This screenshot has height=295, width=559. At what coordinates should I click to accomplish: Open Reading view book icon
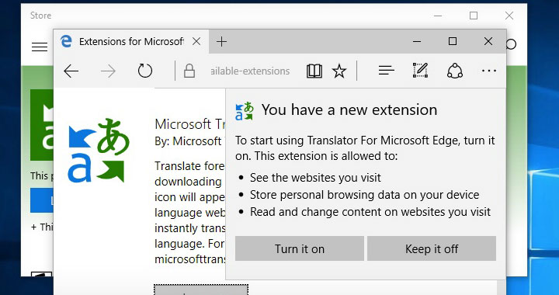click(x=314, y=71)
